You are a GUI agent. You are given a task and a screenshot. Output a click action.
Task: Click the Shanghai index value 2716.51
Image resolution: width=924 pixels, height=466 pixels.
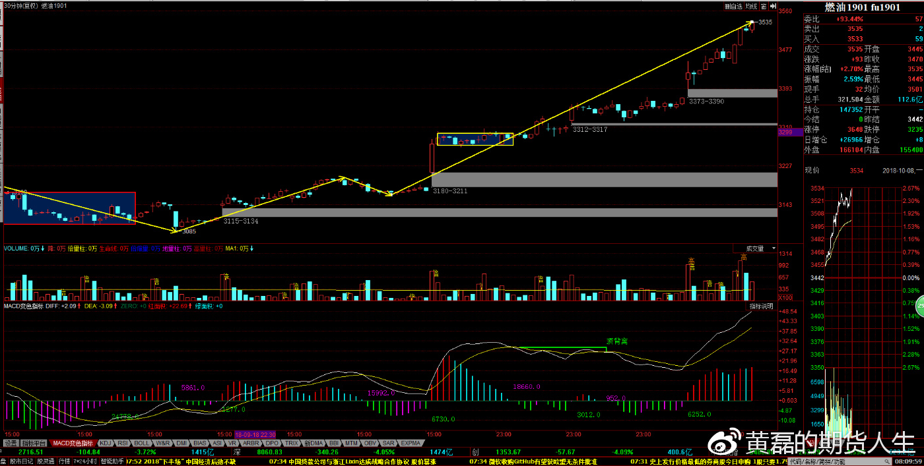coord(31,452)
